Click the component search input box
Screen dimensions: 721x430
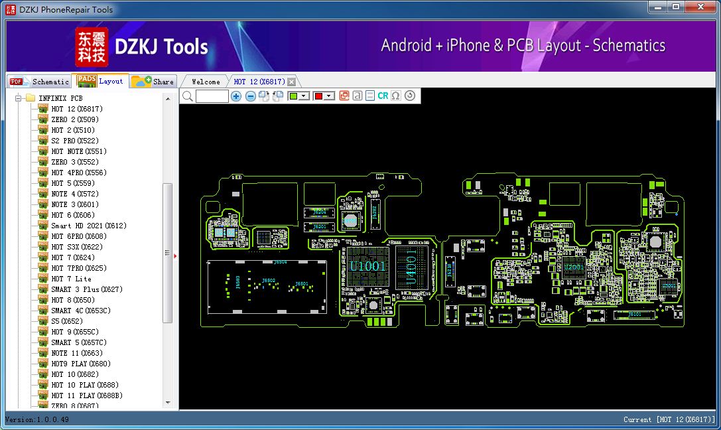(212, 96)
